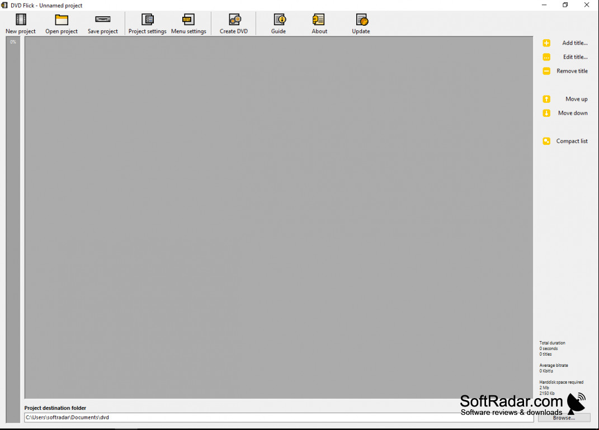Click the Total duration text
The height and width of the screenshot is (430, 599).
coord(553,343)
